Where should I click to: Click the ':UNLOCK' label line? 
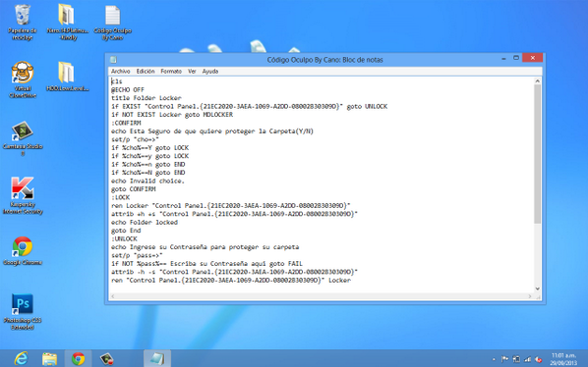point(124,238)
